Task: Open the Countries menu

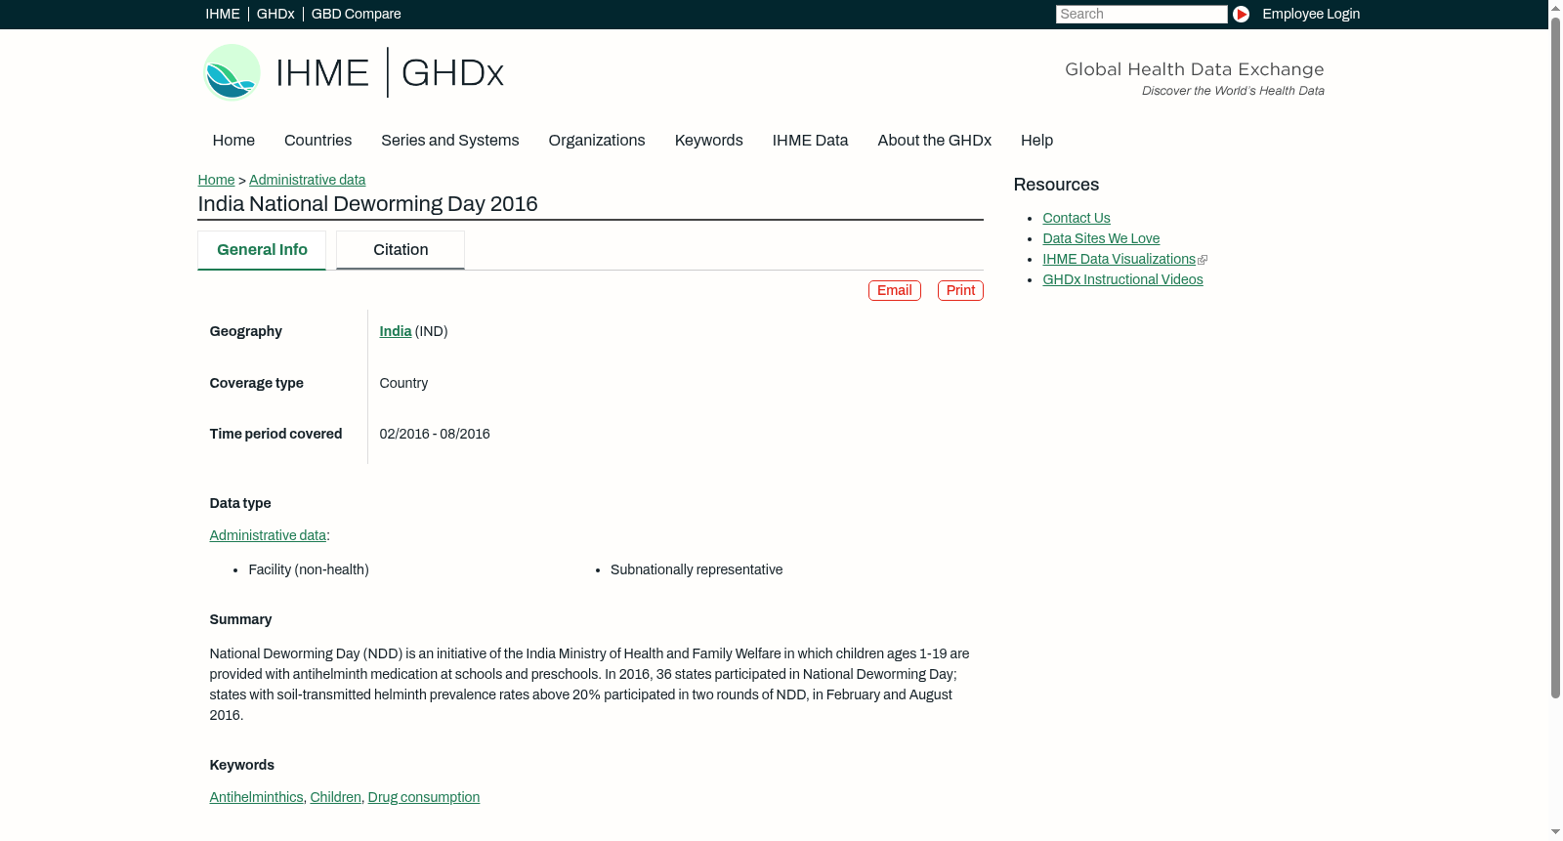Action: click(317, 141)
